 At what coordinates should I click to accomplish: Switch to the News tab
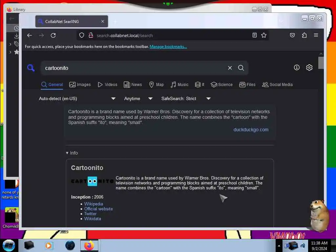pyautogui.click(x=133, y=85)
